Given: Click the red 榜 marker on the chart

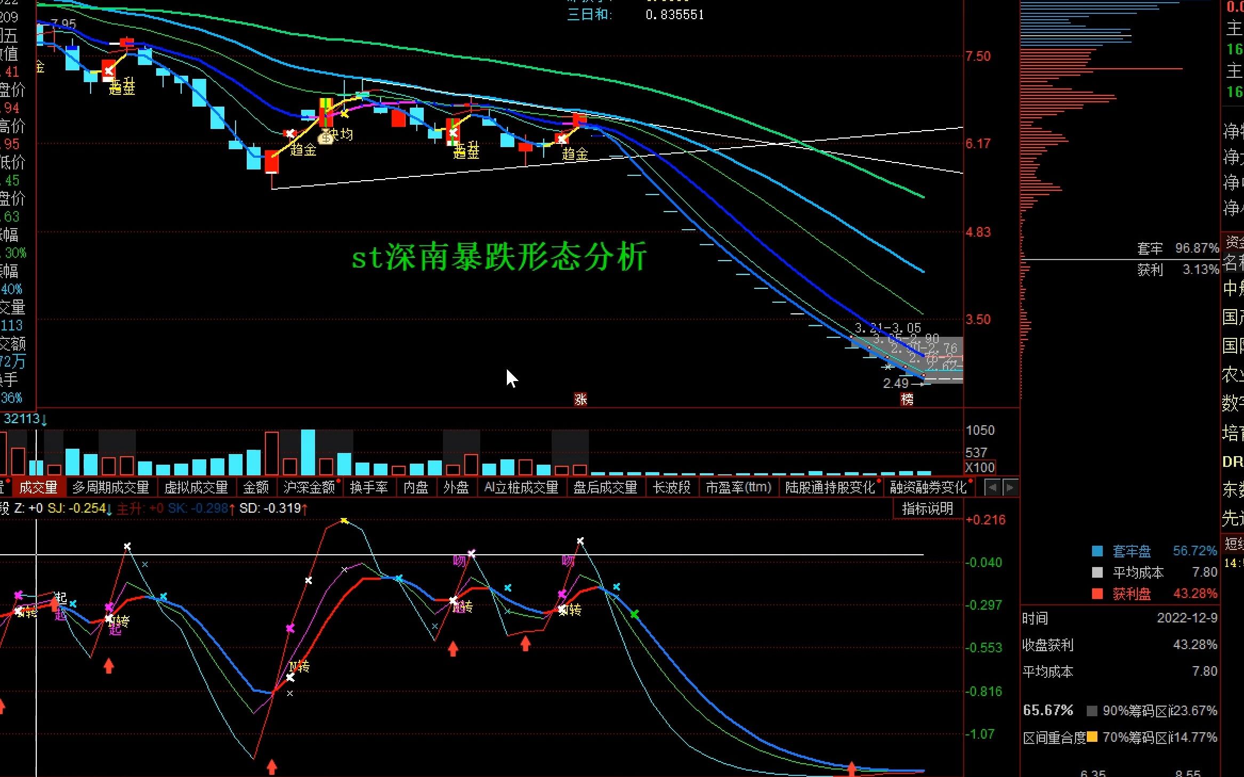Looking at the screenshot, I should [x=907, y=399].
